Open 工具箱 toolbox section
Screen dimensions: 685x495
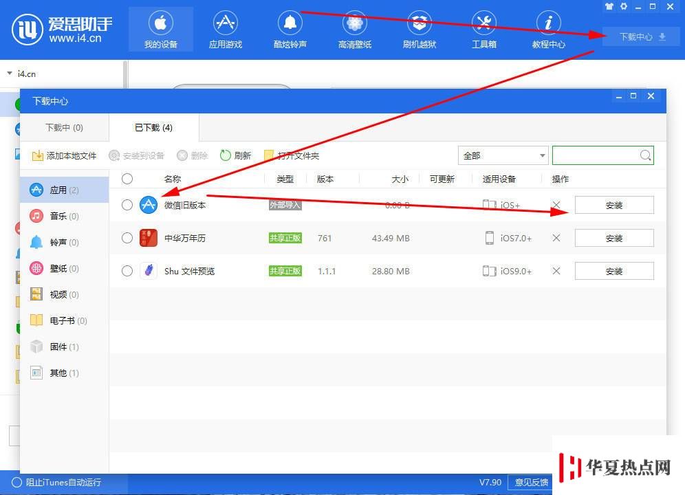[484, 30]
